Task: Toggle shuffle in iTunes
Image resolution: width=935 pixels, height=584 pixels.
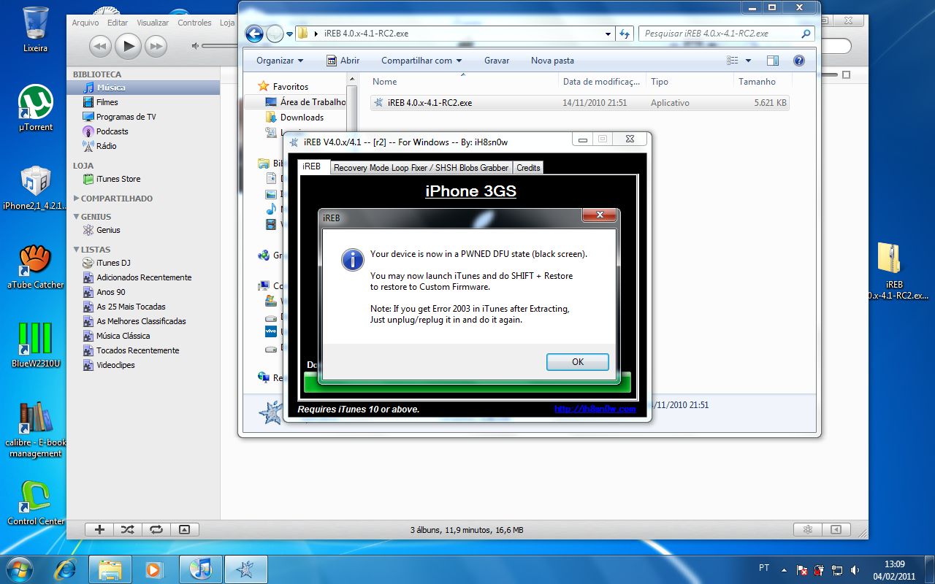Action: point(127,530)
